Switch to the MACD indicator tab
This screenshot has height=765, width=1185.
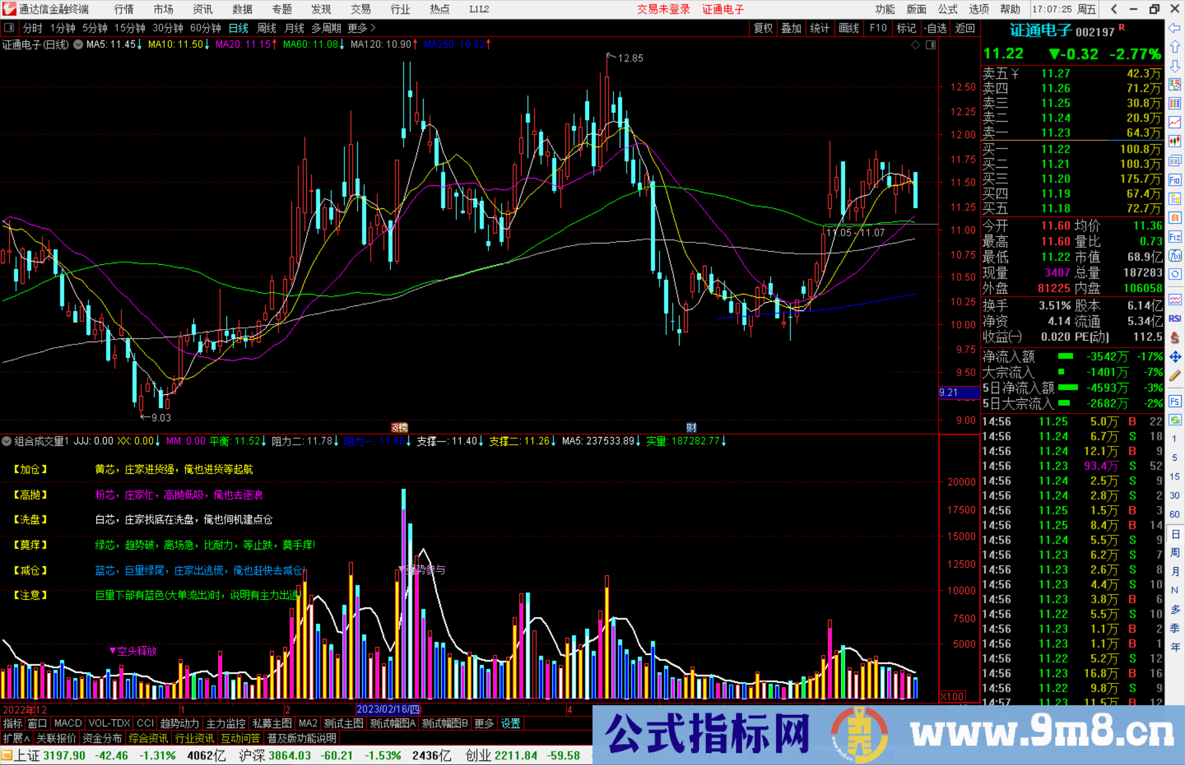(67, 723)
